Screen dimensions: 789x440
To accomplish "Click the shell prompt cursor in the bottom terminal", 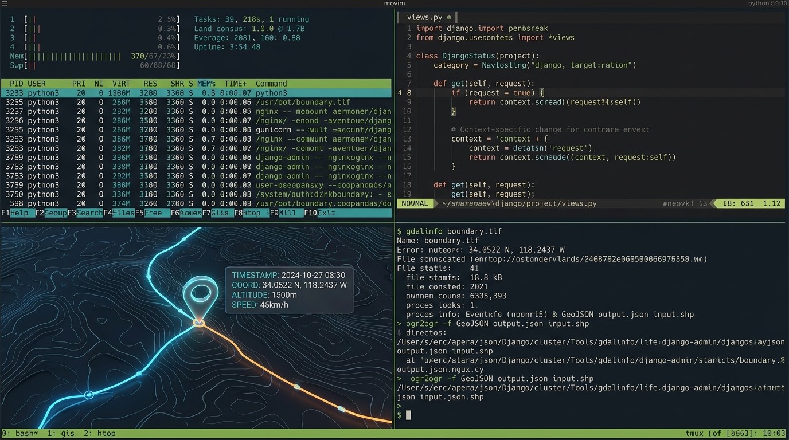I will pos(408,415).
